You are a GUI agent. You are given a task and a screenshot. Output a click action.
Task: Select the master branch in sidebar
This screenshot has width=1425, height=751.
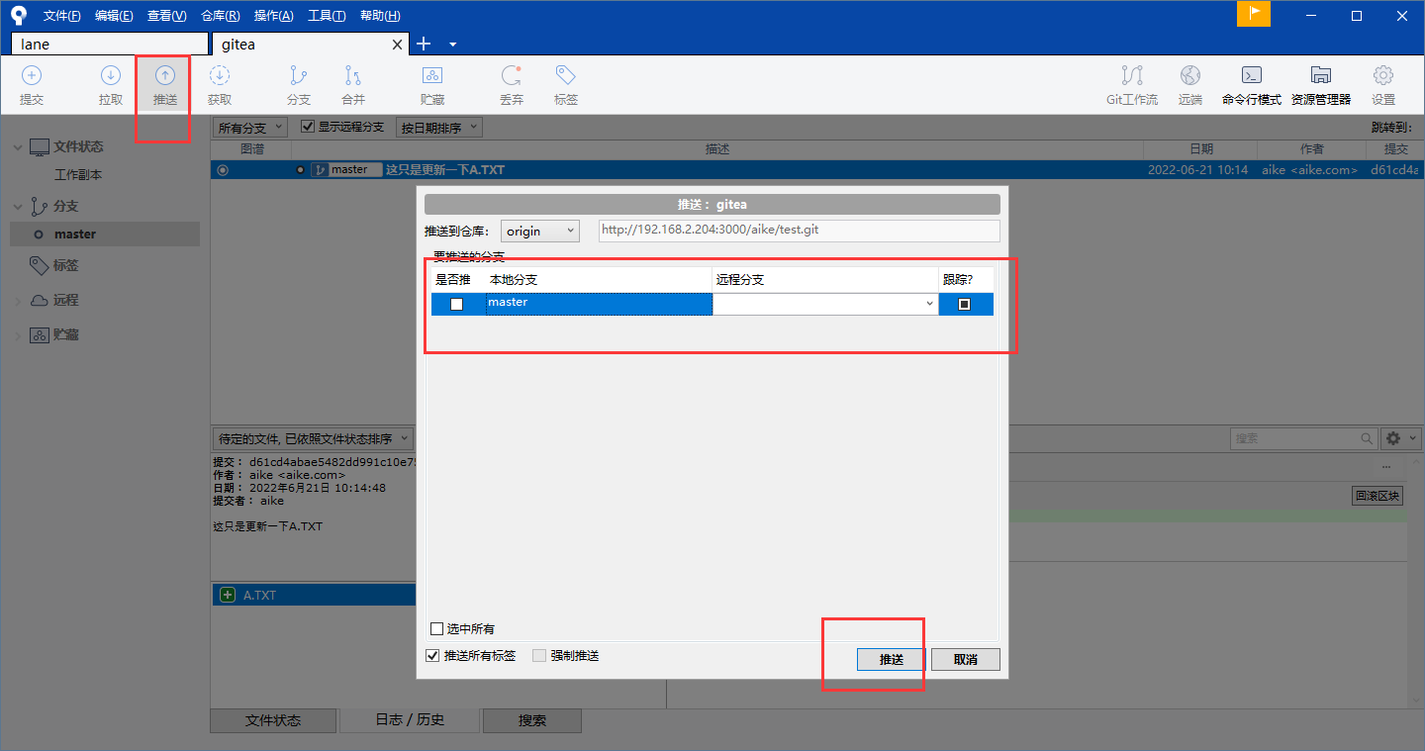coord(105,235)
